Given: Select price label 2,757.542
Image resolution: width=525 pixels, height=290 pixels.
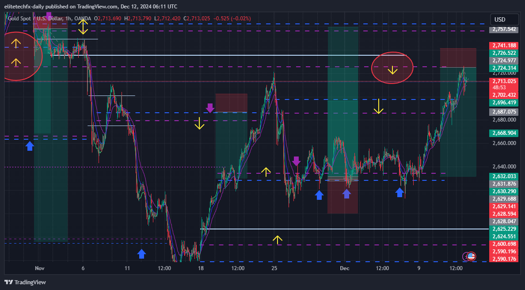Looking at the screenshot, I should 504,29.
